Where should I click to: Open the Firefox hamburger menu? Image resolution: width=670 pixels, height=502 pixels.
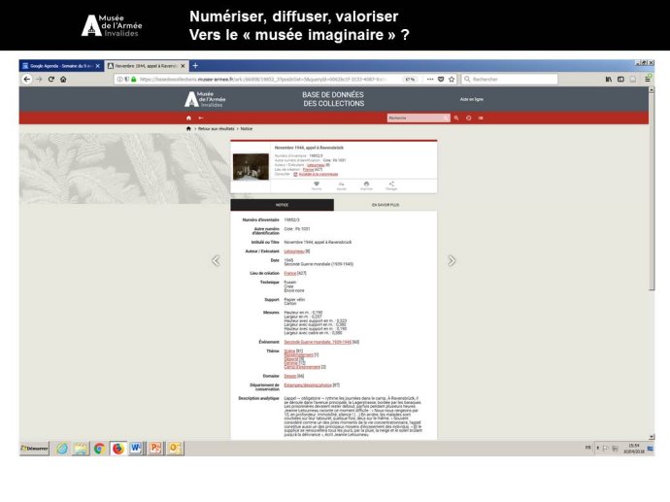point(648,79)
